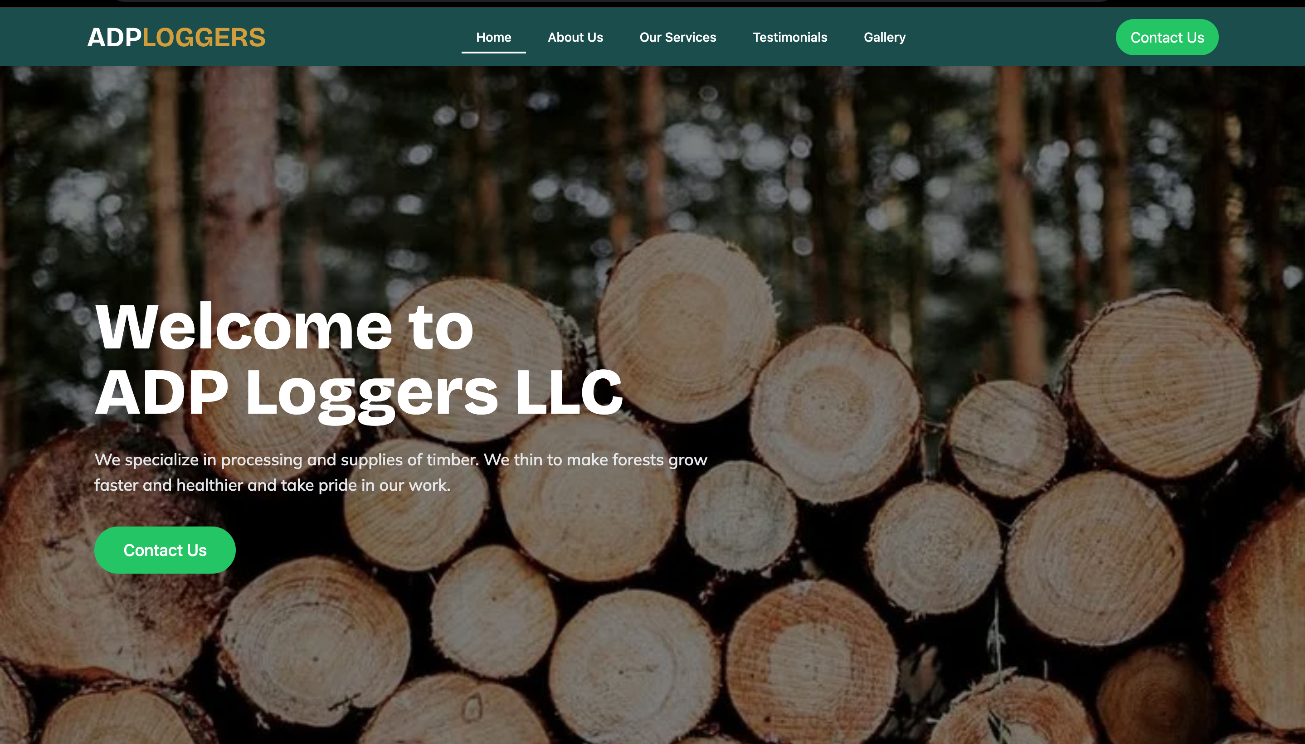1305x744 pixels.
Task: Click the gold LOGGERS part of logo
Action: (204, 37)
